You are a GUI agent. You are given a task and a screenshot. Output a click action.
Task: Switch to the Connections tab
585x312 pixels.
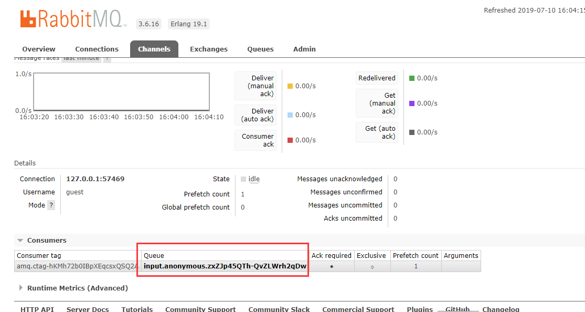97,49
